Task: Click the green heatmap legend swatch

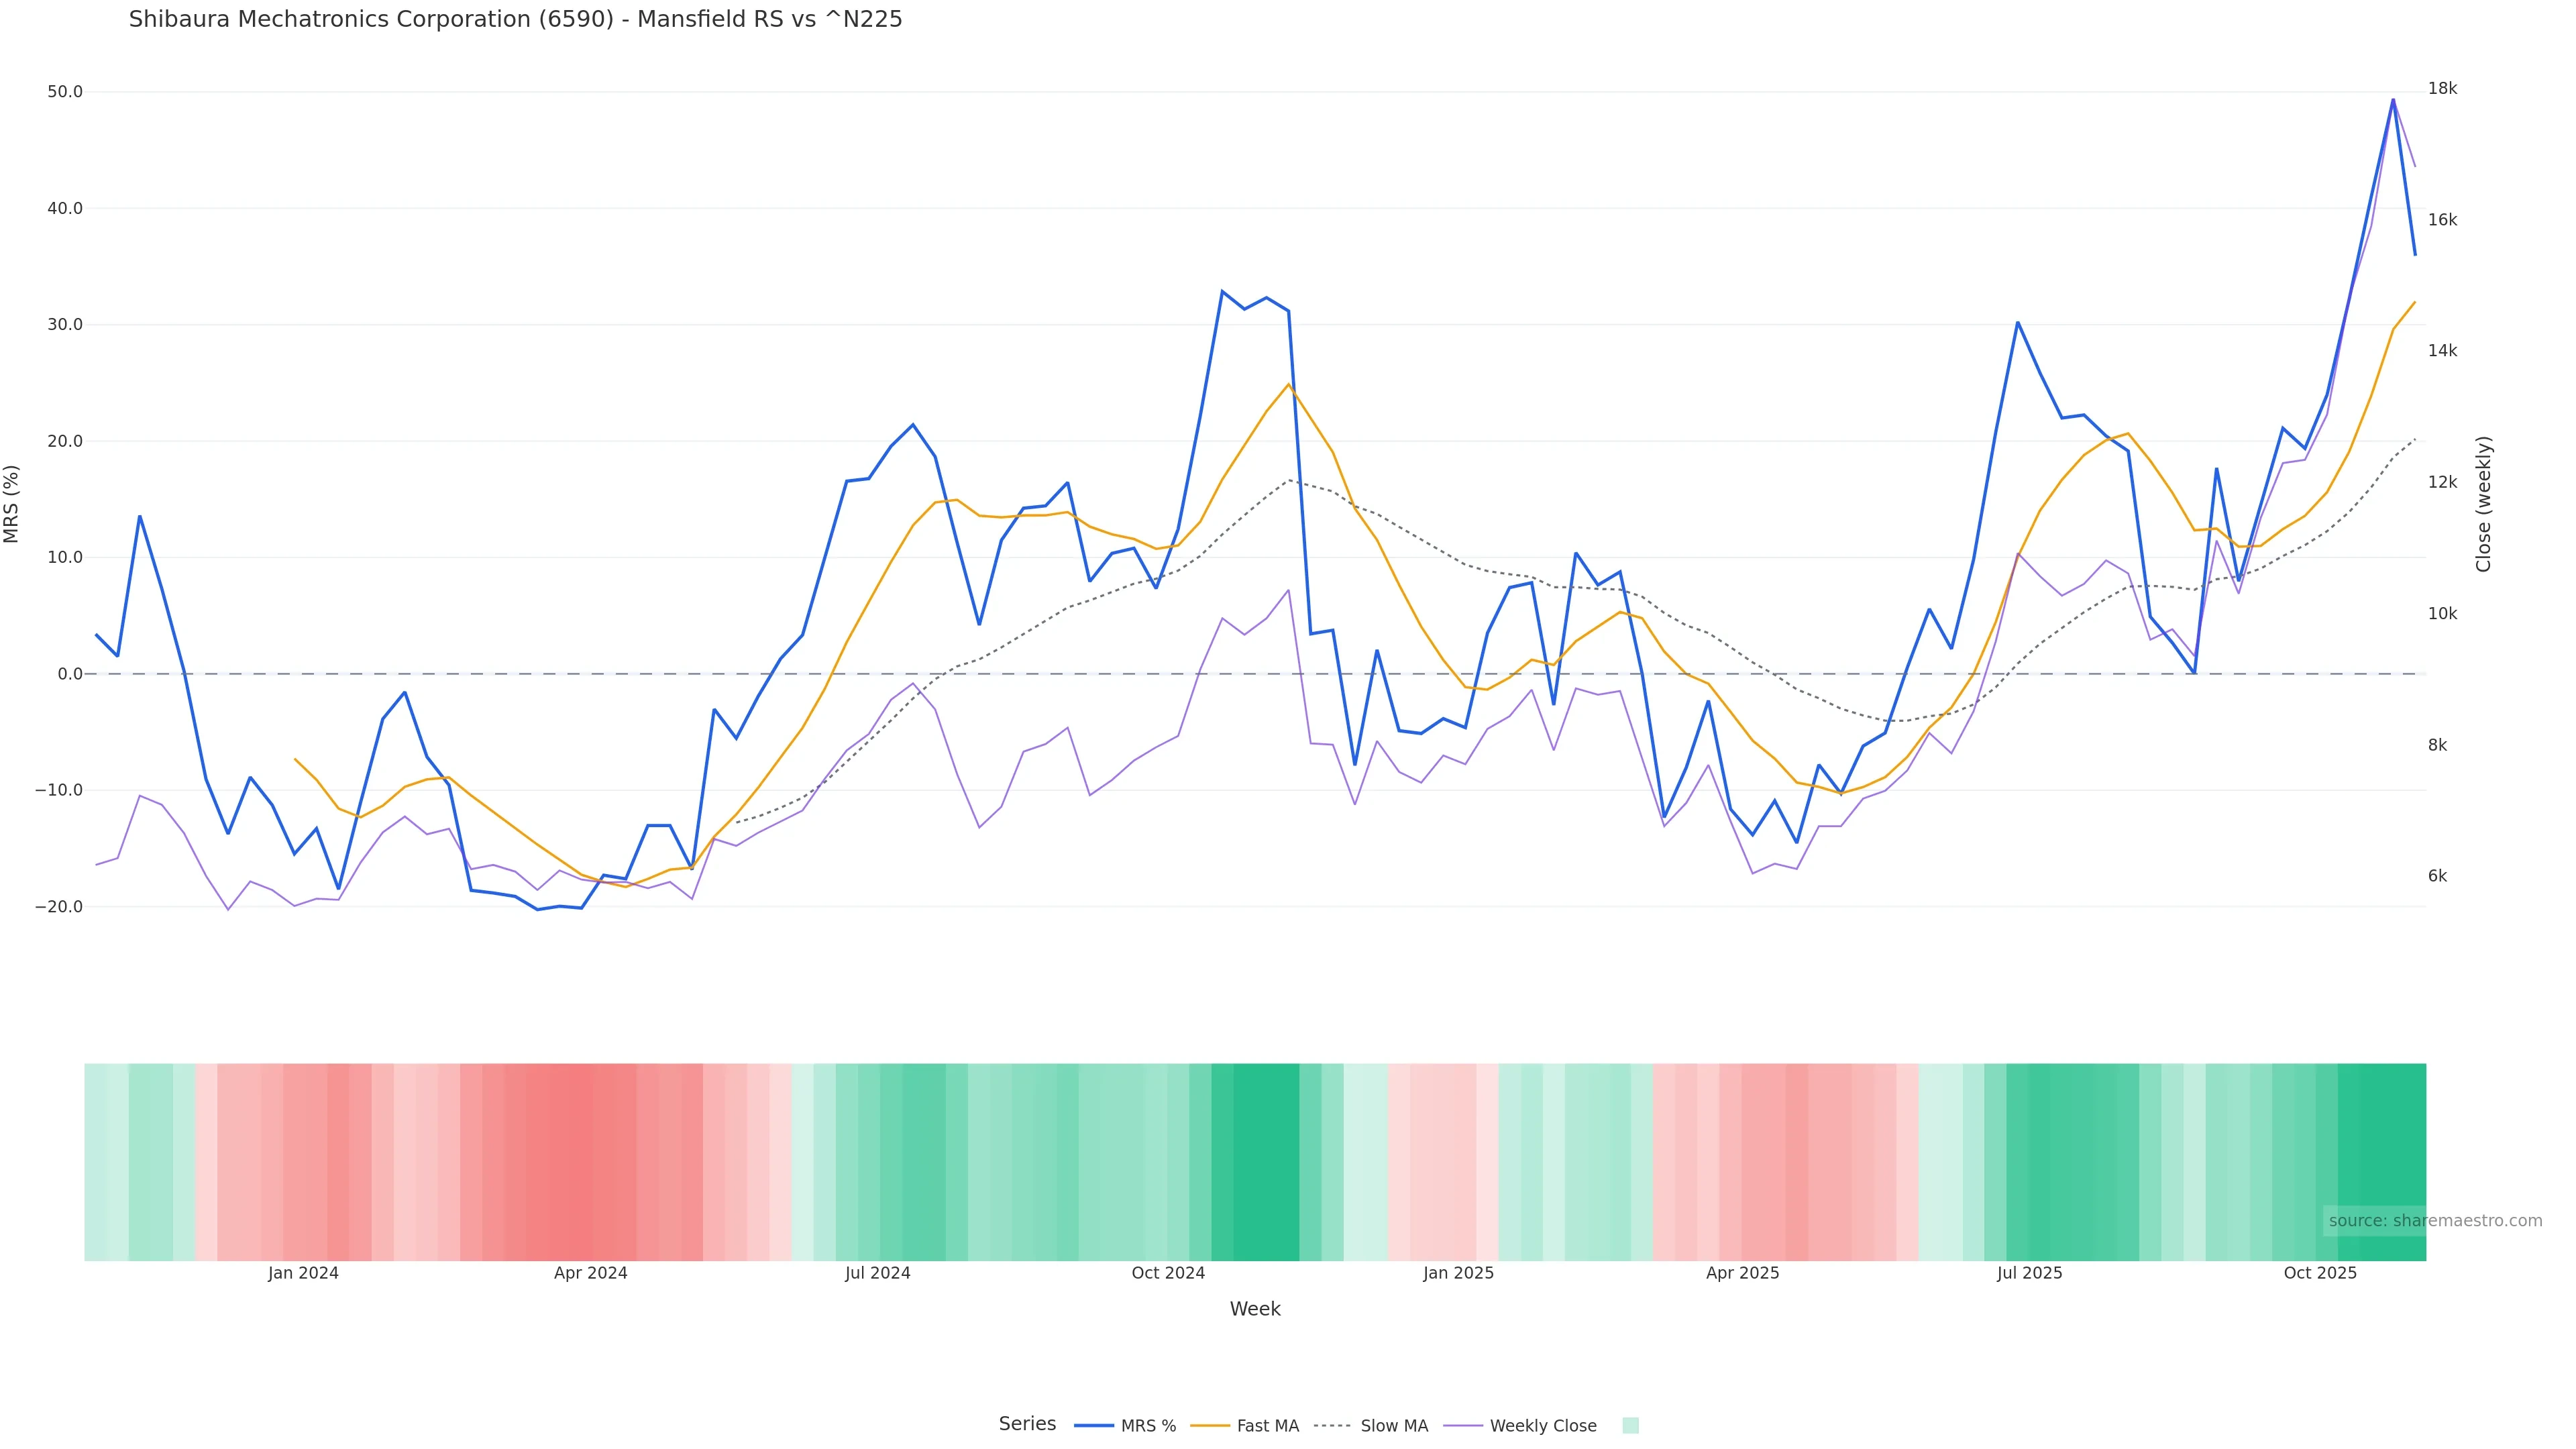Action: pyautogui.click(x=1630, y=1426)
